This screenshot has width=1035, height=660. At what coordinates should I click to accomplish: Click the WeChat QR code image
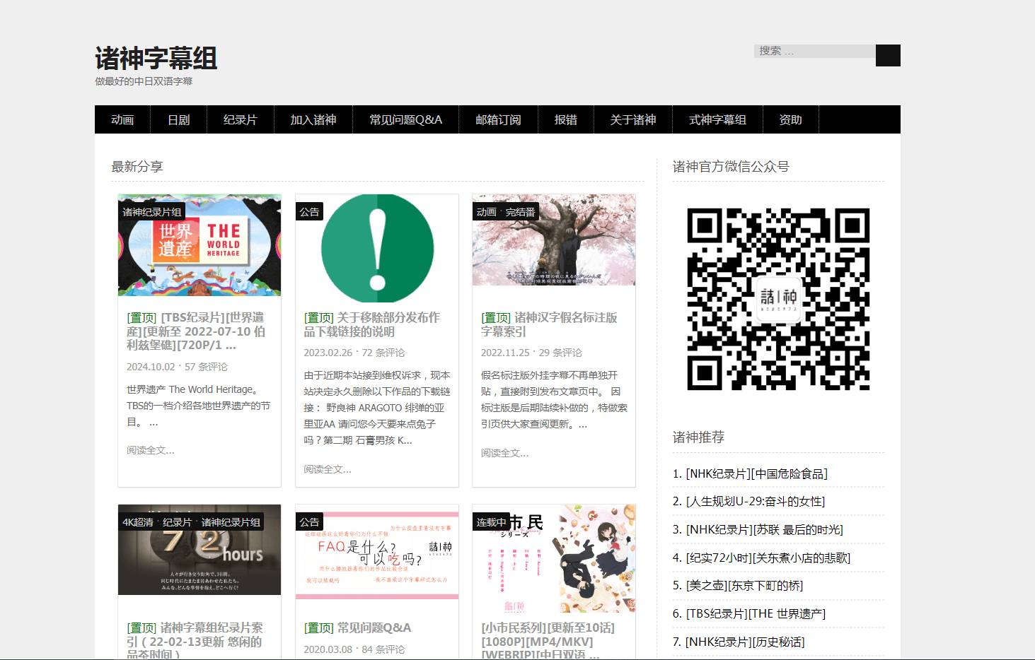[x=778, y=299]
